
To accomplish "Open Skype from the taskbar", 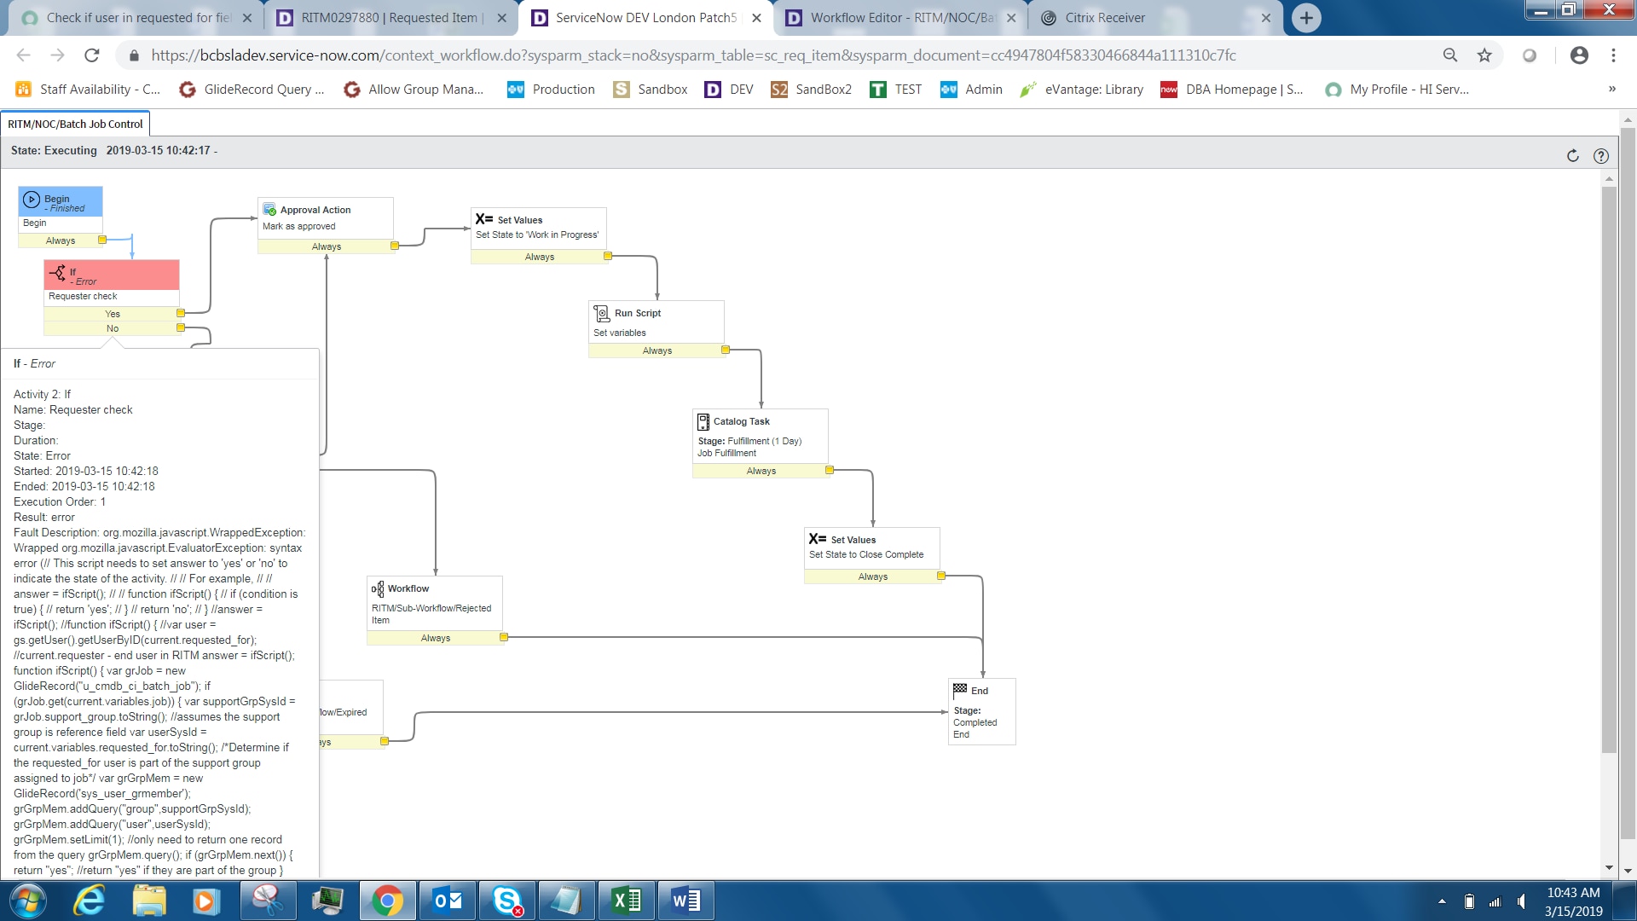I will 507,901.
